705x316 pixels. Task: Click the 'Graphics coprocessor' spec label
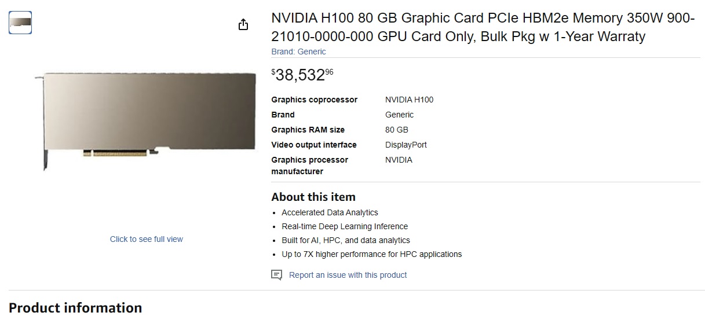point(314,100)
